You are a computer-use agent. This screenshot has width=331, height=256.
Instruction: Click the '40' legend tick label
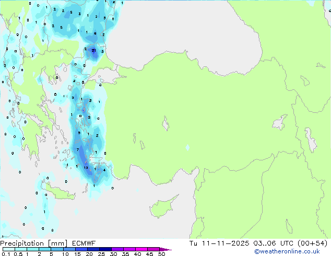137,254
